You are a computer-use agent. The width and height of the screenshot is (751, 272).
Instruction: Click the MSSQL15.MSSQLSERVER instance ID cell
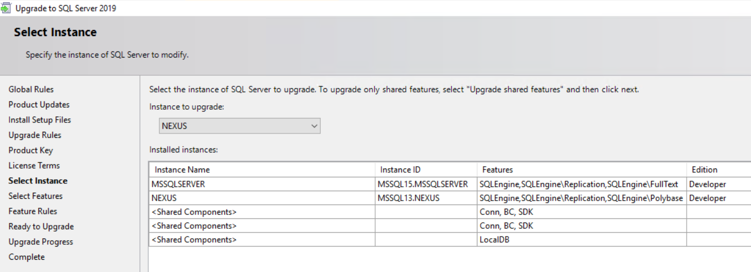point(426,184)
